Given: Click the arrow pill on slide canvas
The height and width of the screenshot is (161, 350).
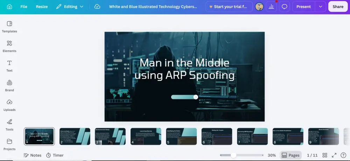Looking at the screenshot, I should click(x=184, y=97).
